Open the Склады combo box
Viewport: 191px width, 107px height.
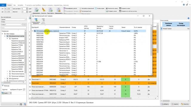tap(12, 24)
